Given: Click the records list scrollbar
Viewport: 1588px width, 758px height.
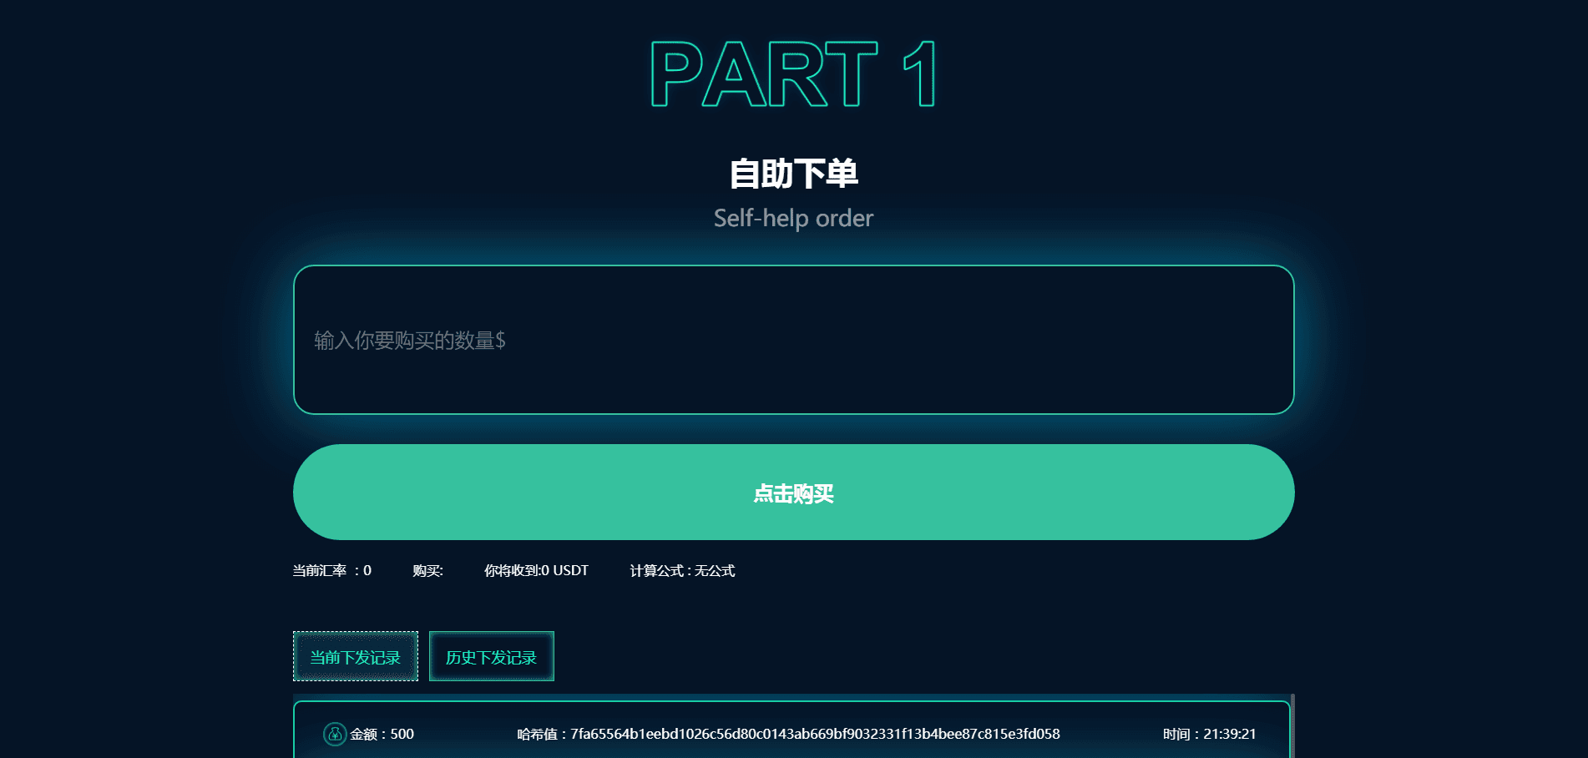Looking at the screenshot, I should click(1292, 726).
